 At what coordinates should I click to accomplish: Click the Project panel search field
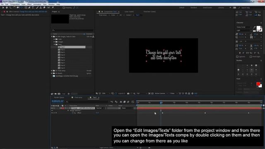click(73, 30)
